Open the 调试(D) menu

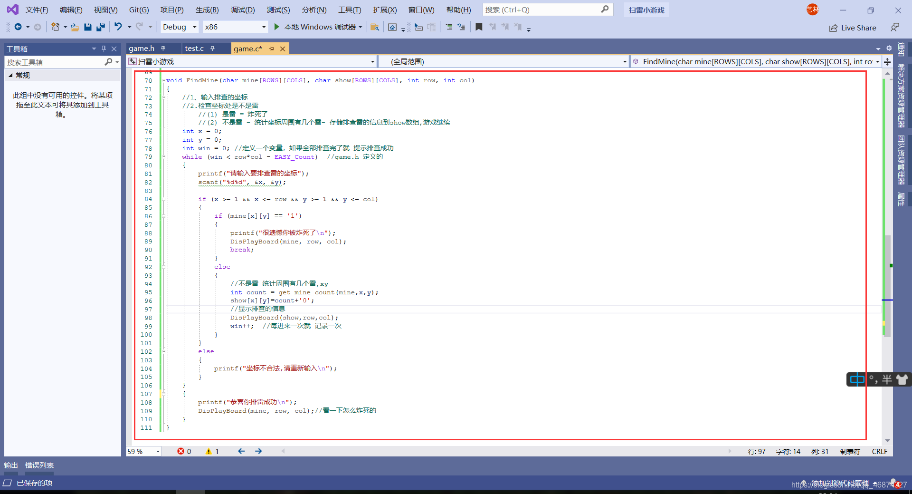pyautogui.click(x=242, y=10)
